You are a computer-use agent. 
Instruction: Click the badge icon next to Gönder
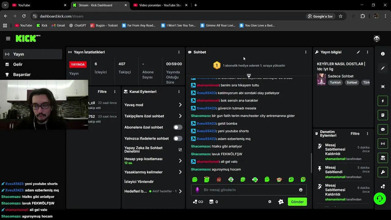(x=281, y=202)
